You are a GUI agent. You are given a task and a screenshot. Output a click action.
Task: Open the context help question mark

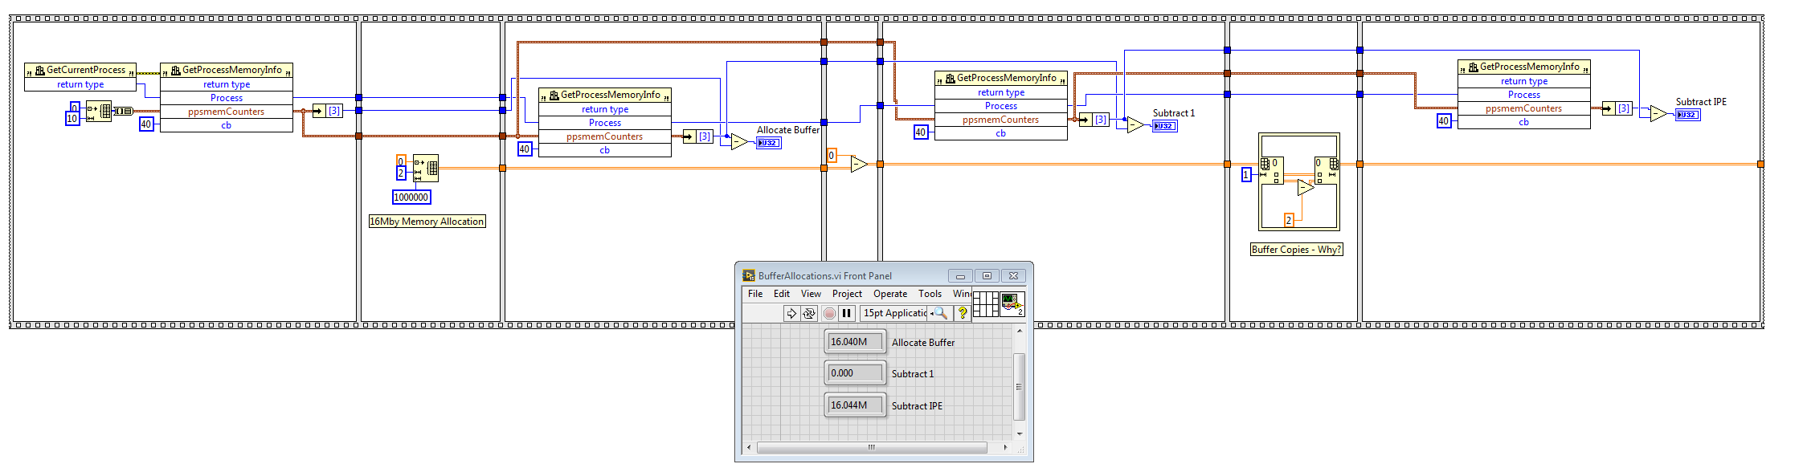(x=963, y=314)
